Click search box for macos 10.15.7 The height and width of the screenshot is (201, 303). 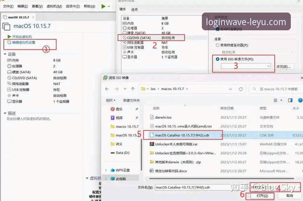(276, 89)
